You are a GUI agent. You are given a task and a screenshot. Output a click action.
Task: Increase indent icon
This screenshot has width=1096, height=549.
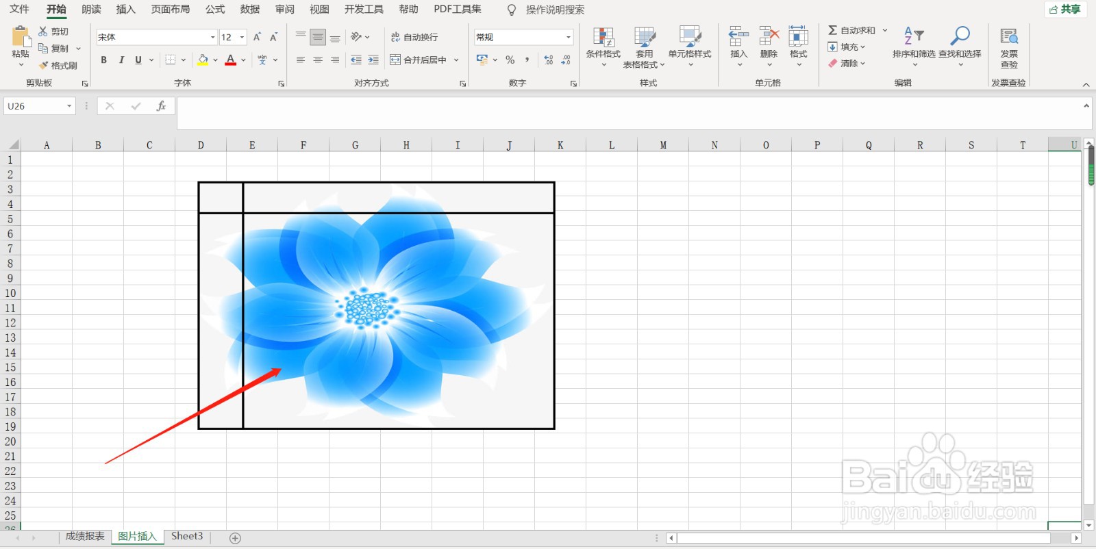pos(373,60)
